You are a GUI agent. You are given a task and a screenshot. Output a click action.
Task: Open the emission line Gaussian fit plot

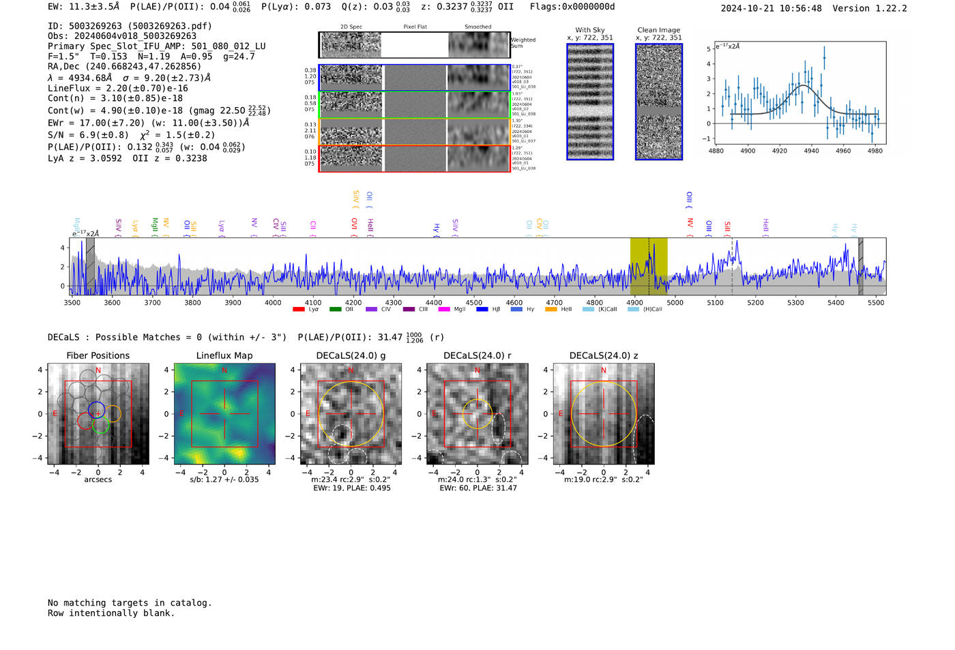[x=800, y=93]
